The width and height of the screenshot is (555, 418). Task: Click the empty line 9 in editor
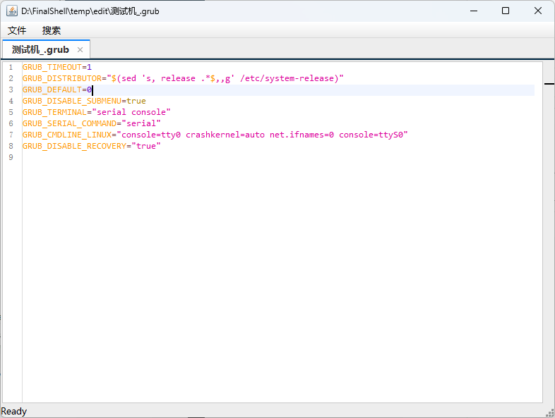click(141, 157)
